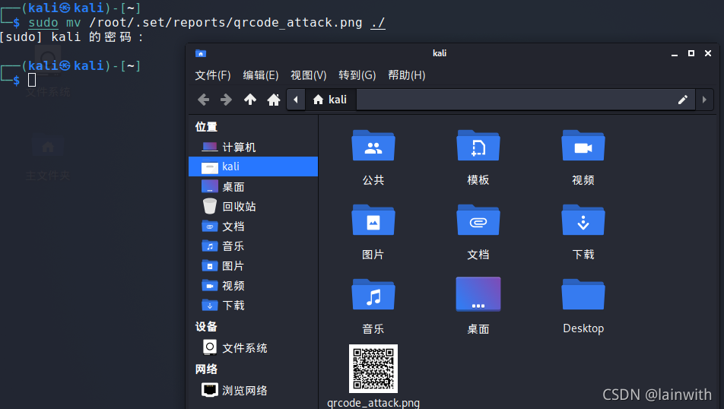Click the file manager icon in title bar

(201, 53)
